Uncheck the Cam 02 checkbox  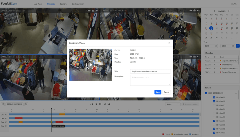click(x=214, y=101)
